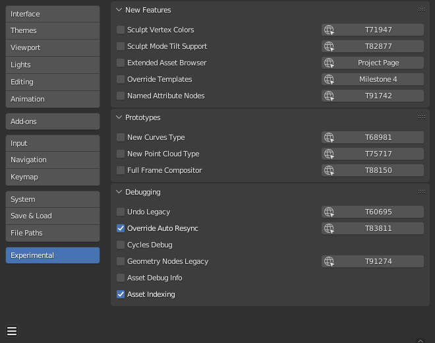Open Animation preferences
The image size is (435, 343).
click(53, 99)
